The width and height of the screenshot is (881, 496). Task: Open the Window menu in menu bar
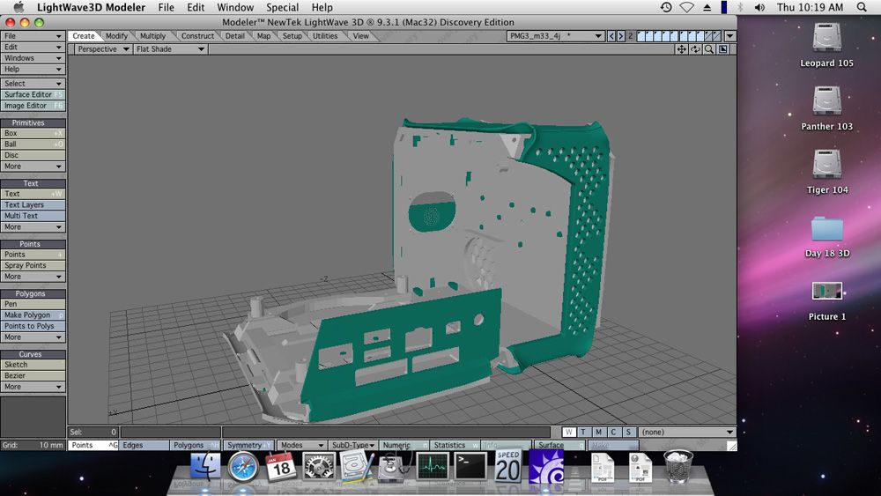235,7
